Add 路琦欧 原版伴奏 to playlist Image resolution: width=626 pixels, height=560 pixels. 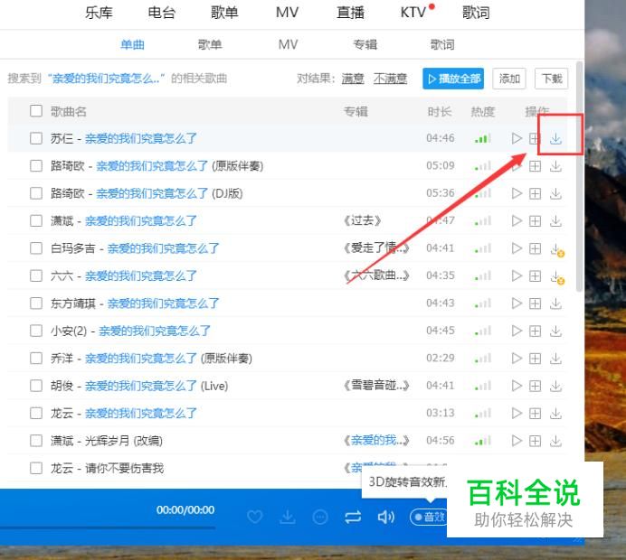coord(535,166)
